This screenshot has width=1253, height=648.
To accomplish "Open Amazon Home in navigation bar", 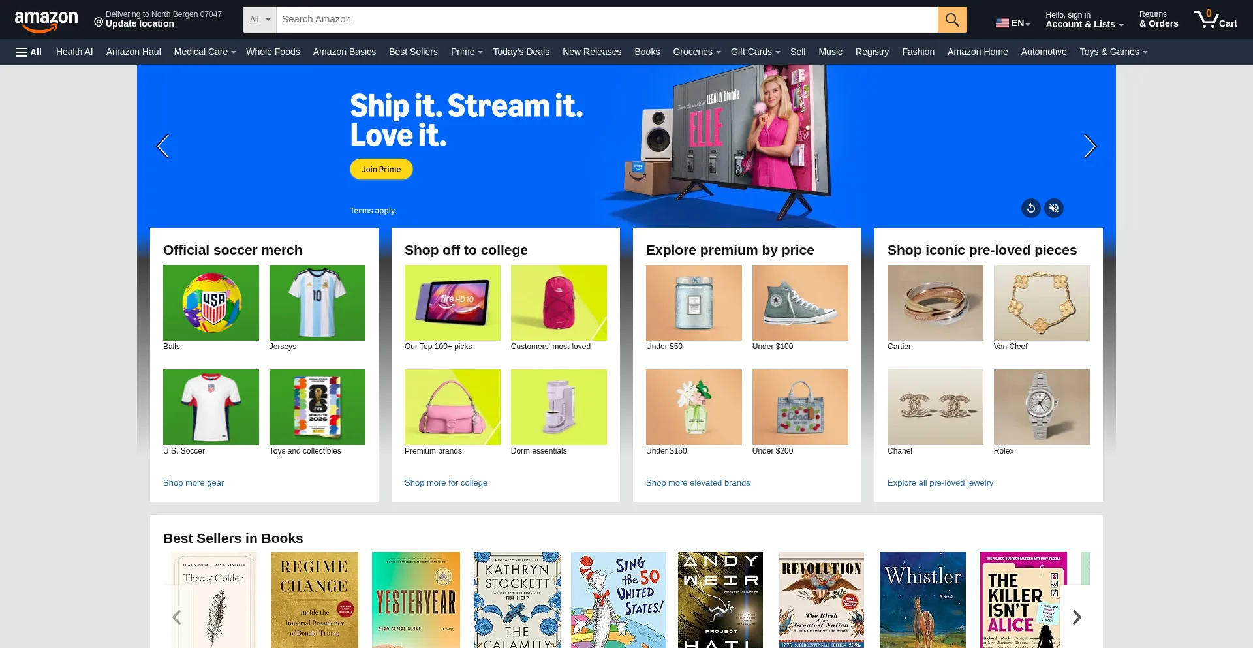I will (978, 52).
